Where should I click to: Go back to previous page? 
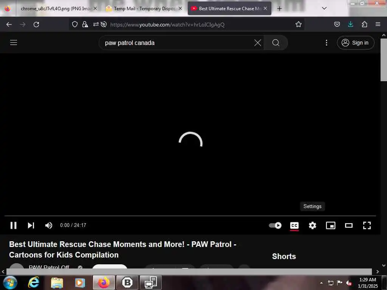click(9, 24)
